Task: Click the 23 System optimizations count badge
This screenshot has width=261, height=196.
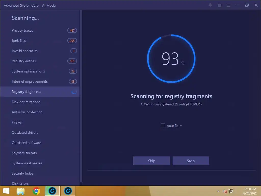Action: click(x=73, y=71)
